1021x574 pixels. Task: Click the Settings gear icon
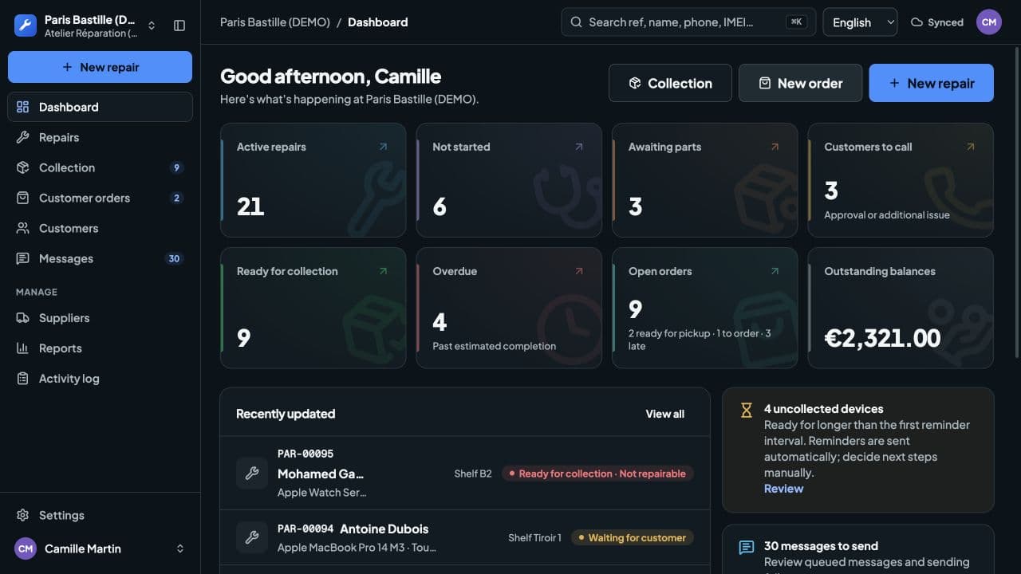pos(23,515)
